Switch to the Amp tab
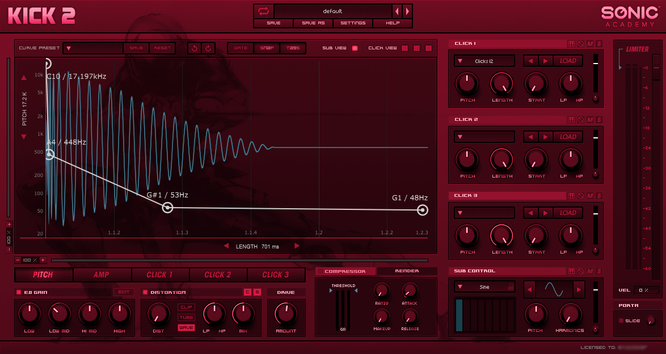Screen dimensions: 666x354 [x=102, y=275]
